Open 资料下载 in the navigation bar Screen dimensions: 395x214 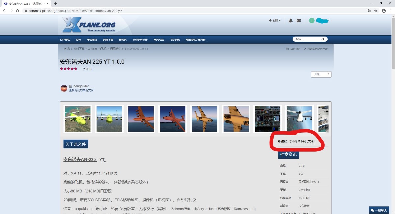pos(108,40)
